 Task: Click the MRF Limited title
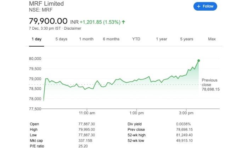[x=46, y=4]
